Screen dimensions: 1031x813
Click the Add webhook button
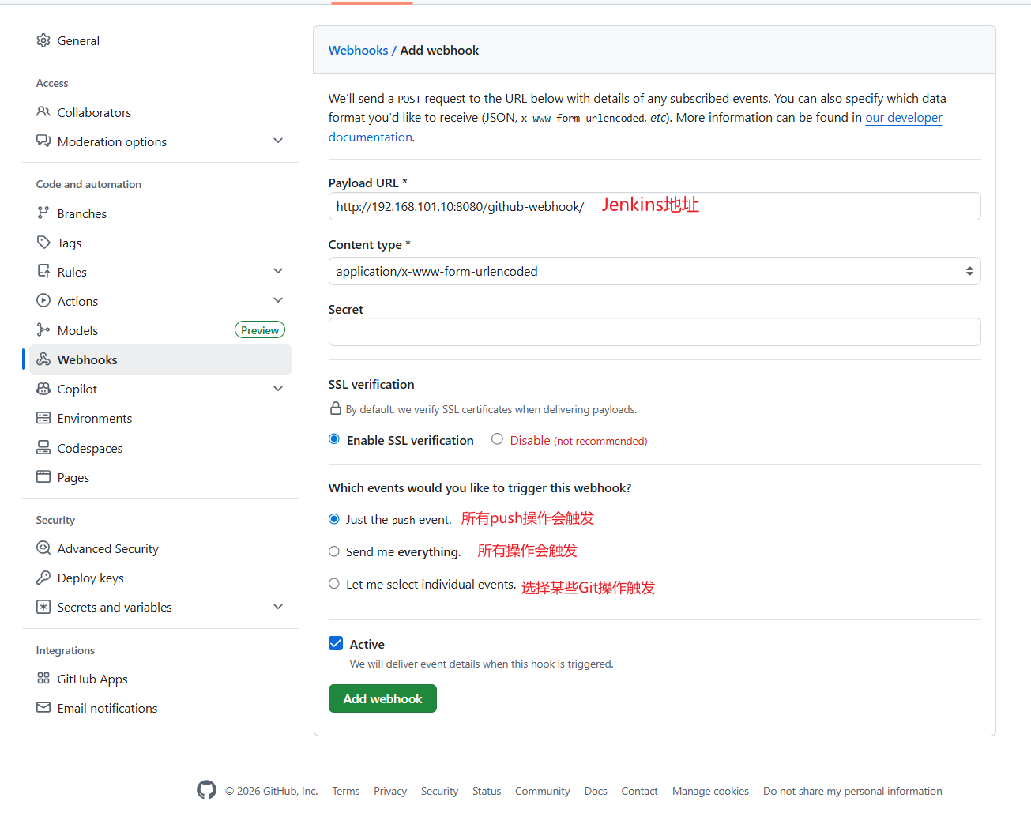click(x=382, y=698)
